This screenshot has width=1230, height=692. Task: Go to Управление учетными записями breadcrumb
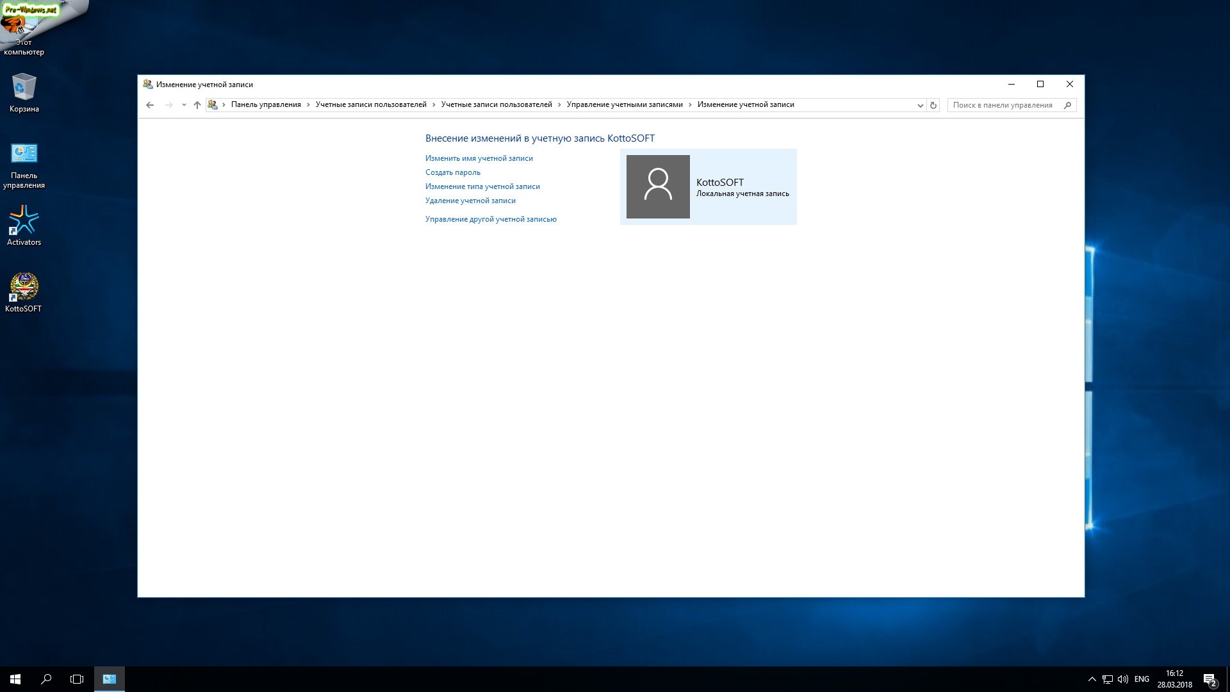tap(624, 104)
